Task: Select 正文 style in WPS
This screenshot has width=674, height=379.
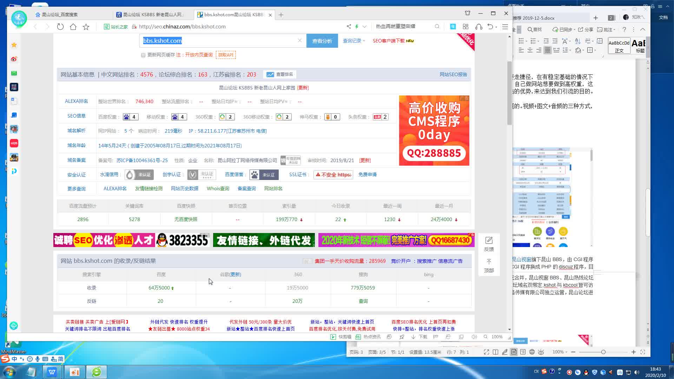Action: (x=619, y=46)
